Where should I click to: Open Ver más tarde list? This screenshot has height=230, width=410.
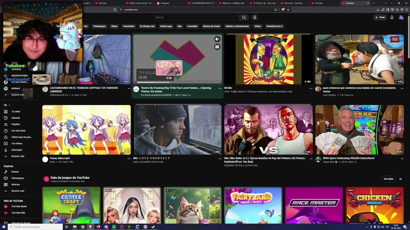(18, 131)
